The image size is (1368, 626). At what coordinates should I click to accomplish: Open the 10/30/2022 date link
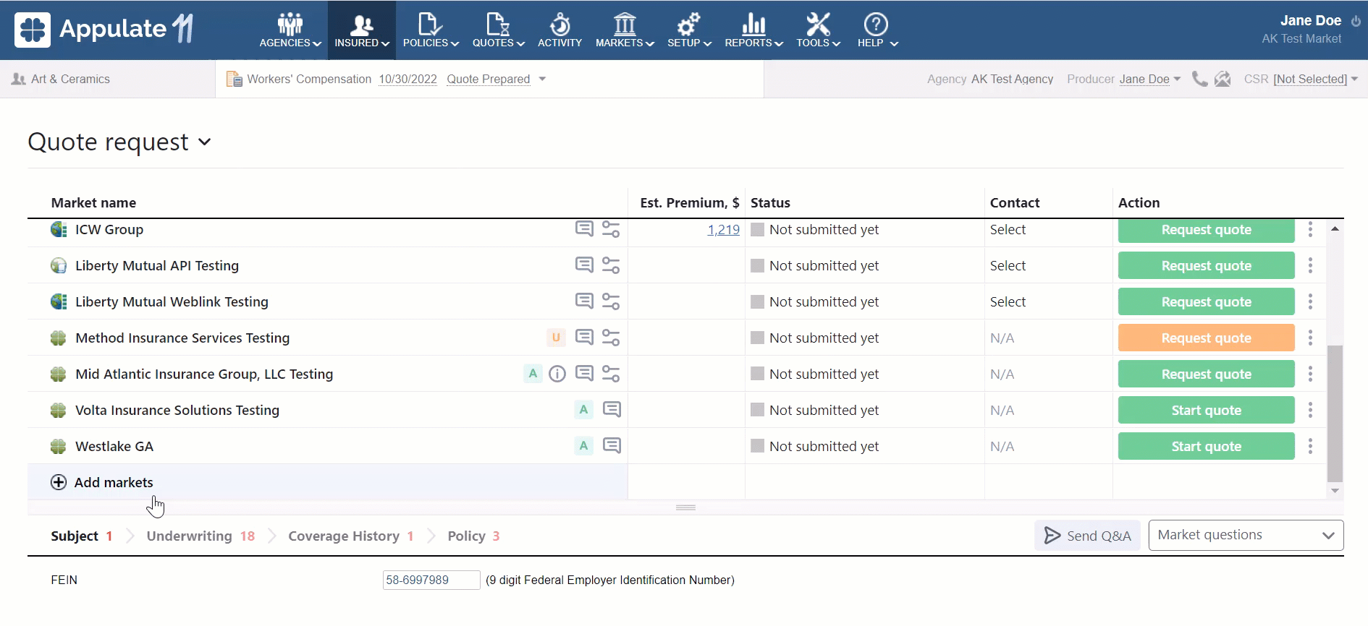coord(408,79)
